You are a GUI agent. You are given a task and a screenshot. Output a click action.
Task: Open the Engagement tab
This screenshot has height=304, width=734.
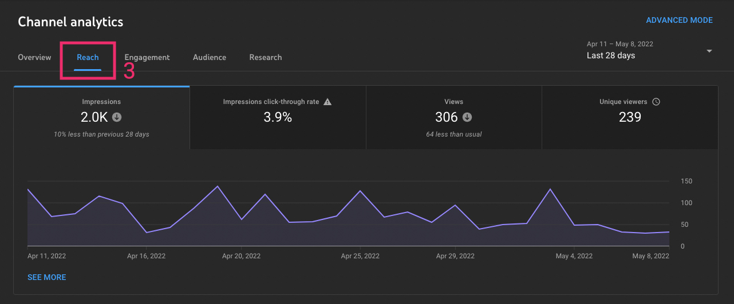click(x=147, y=57)
